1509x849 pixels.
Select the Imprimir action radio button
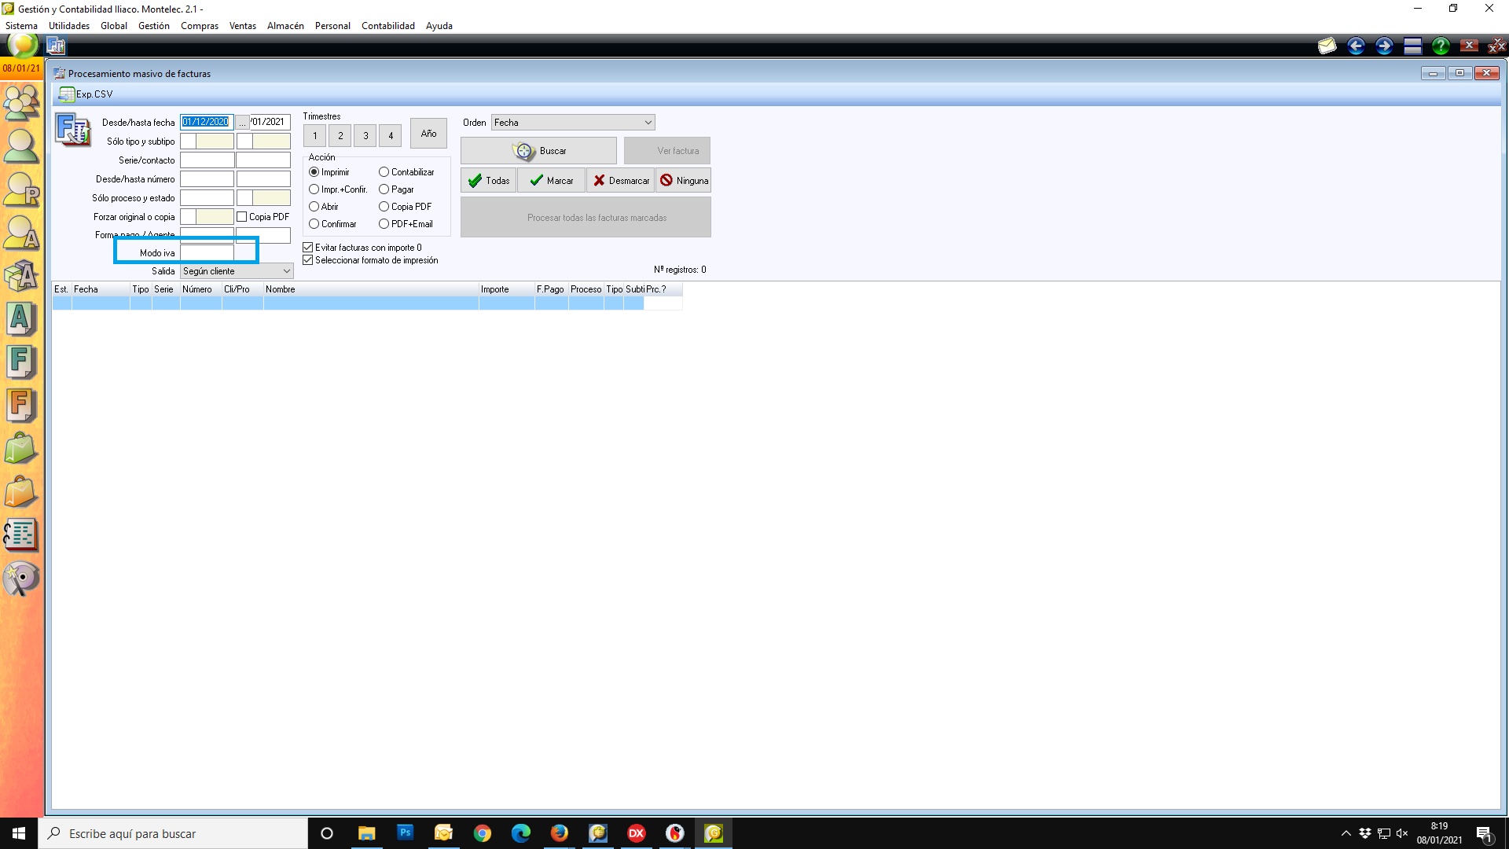click(x=314, y=172)
